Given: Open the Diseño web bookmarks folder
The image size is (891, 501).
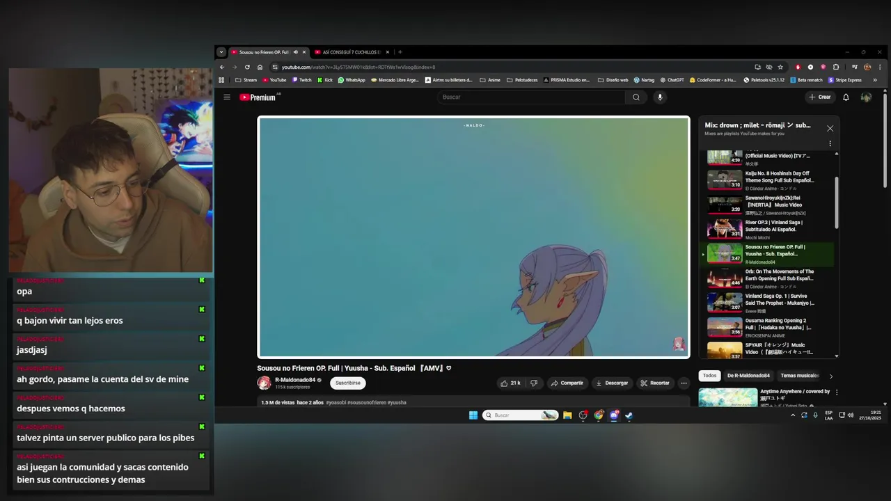Looking at the screenshot, I should (613, 80).
